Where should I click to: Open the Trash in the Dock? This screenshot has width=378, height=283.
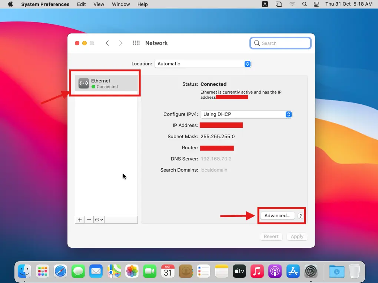coord(354,271)
